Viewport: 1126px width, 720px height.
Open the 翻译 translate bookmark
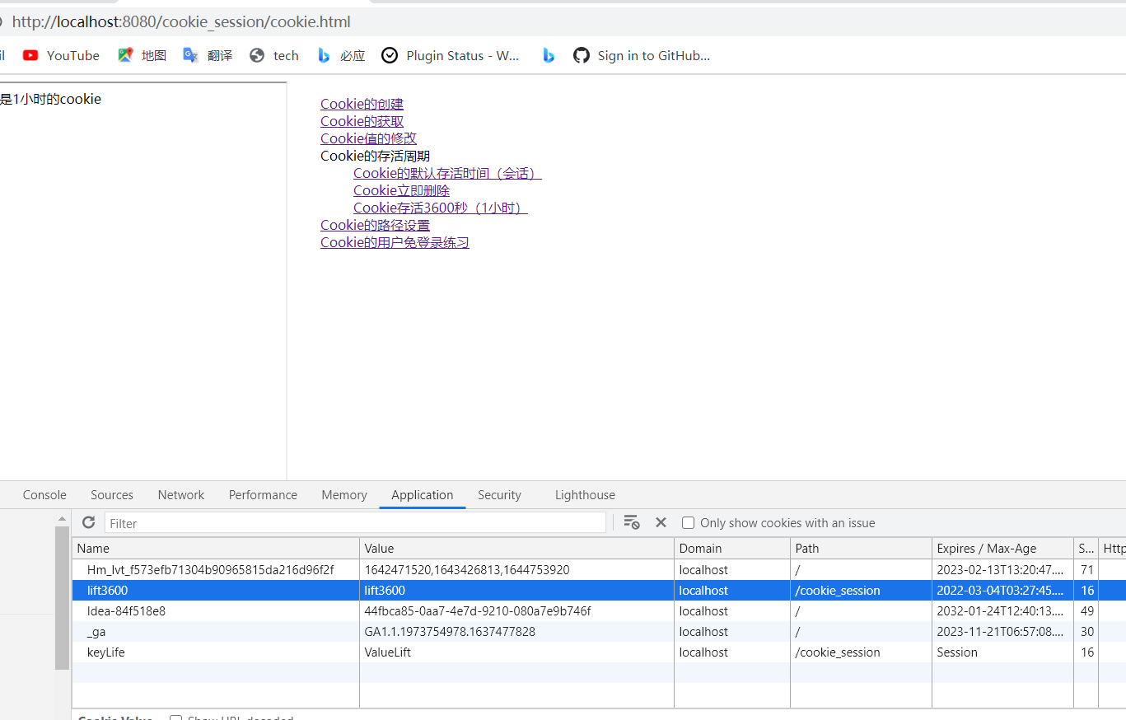coord(208,55)
